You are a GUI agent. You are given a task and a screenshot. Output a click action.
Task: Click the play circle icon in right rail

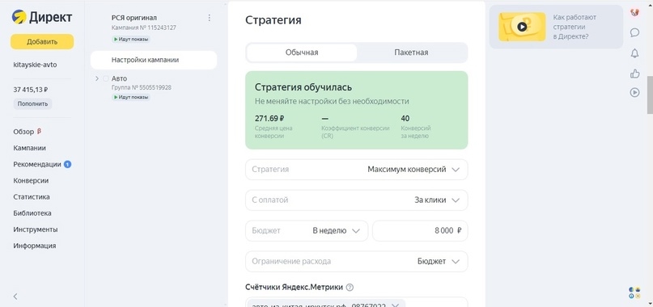tap(634, 92)
